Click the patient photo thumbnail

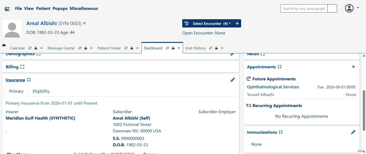pos(12,29)
